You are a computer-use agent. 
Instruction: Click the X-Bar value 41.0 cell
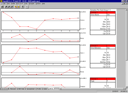point(109,27)
